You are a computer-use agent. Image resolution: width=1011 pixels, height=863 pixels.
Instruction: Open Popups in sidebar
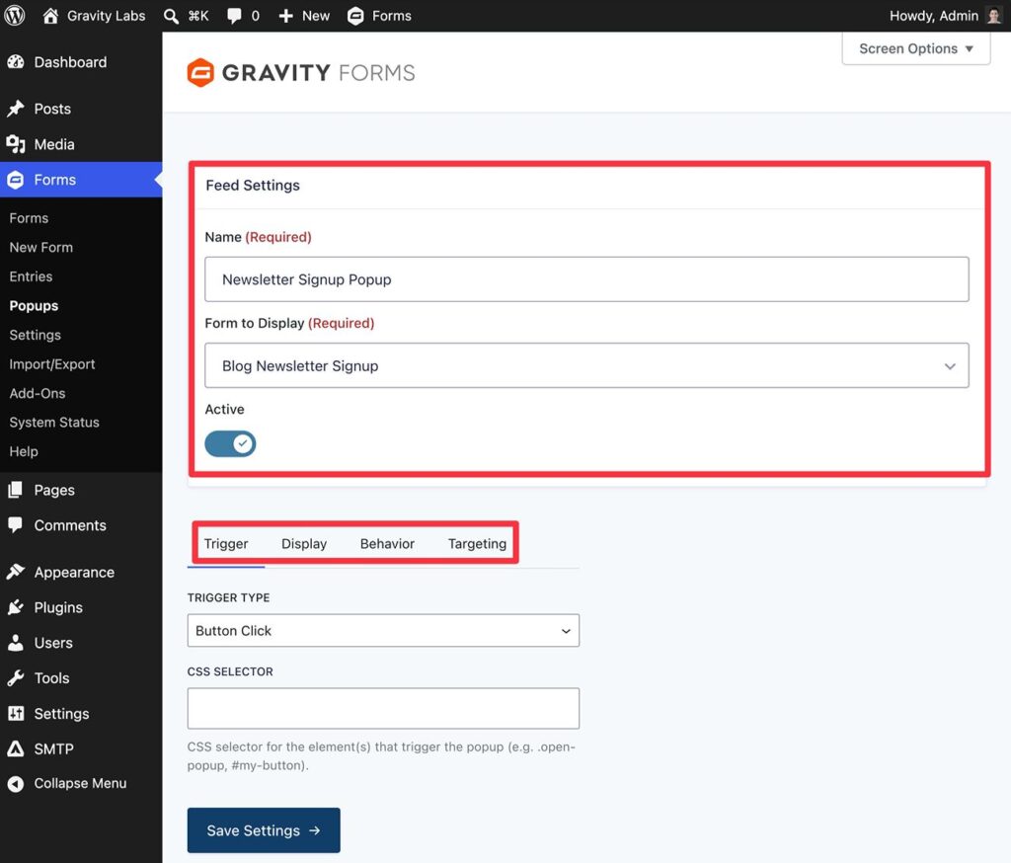click(34, 306)
